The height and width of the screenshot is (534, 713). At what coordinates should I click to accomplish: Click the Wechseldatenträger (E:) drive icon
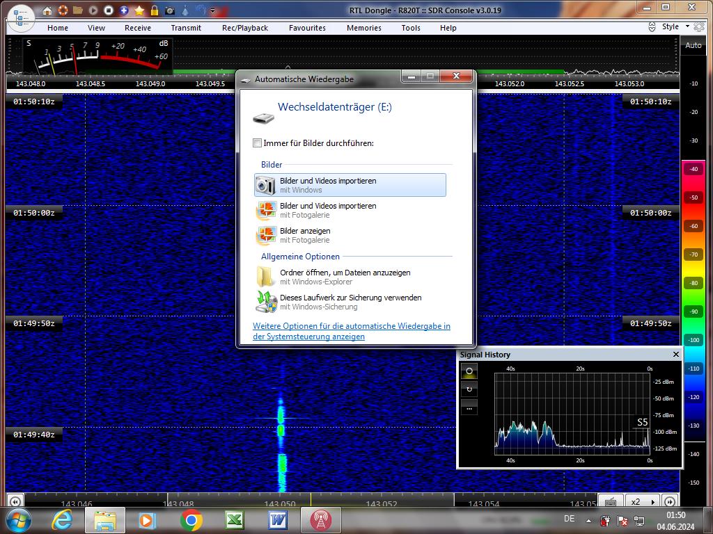pyautogui.click(x=264, y=118)
